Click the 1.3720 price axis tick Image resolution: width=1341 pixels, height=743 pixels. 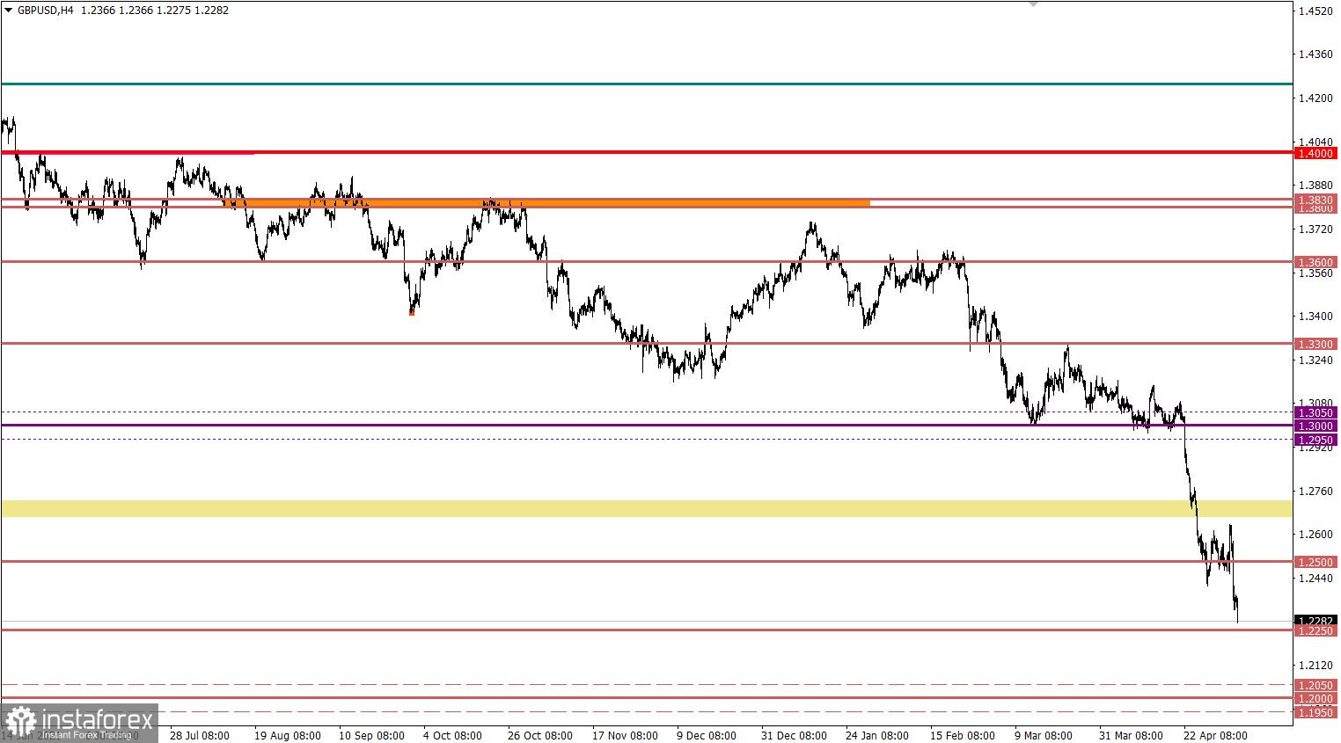1316,229
